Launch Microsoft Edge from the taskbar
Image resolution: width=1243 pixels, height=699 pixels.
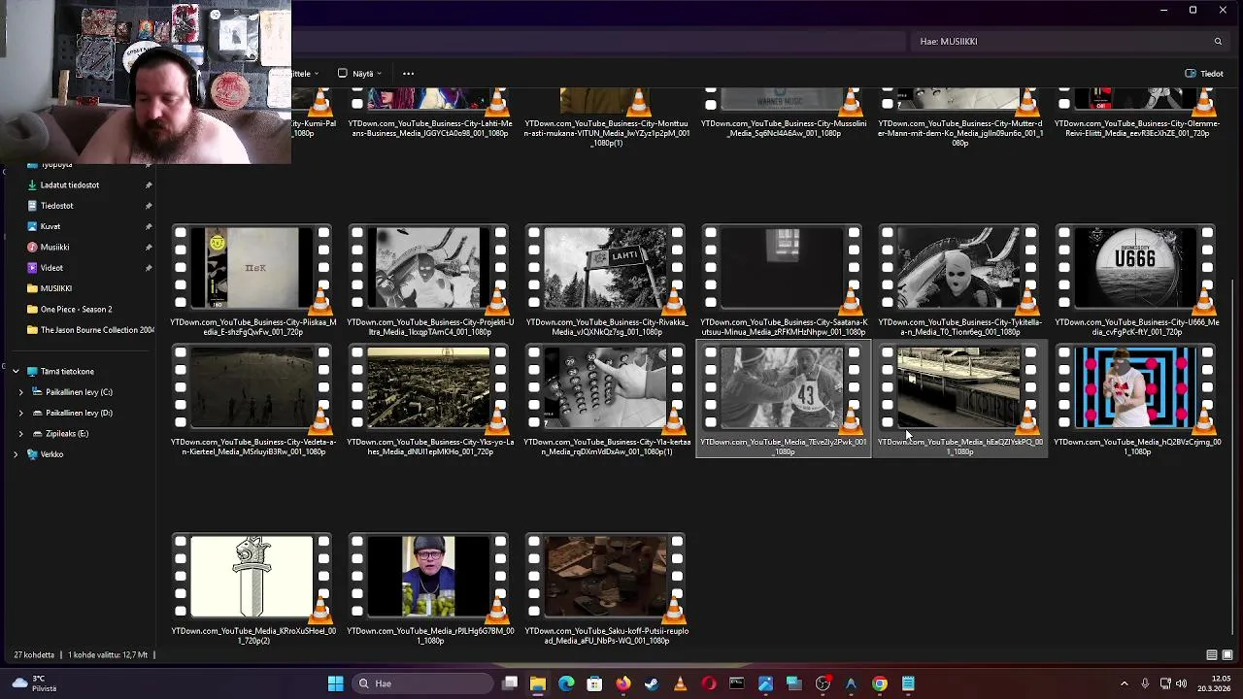point(566,683)
